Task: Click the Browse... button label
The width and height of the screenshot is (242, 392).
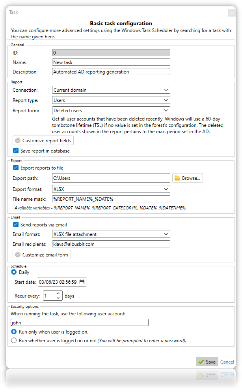Action: (191, 178)
